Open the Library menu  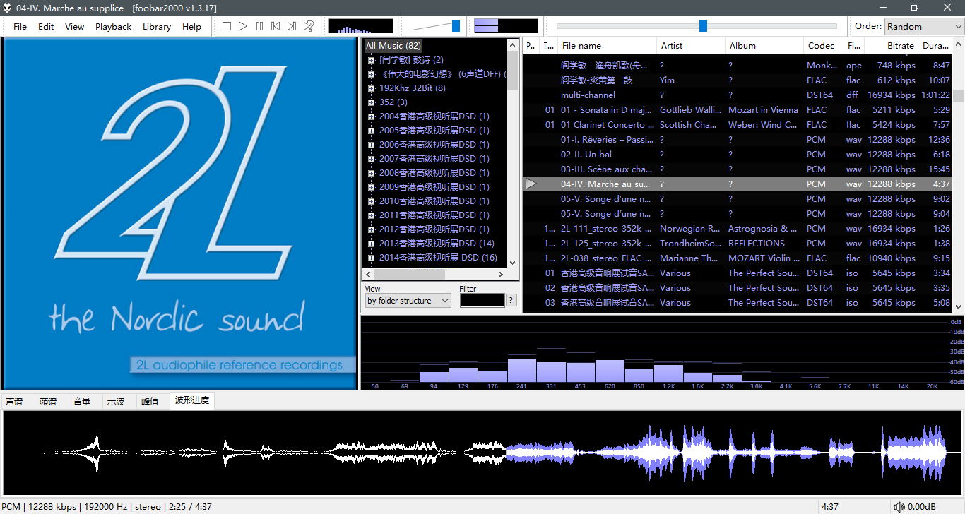[x=156, y=26]
